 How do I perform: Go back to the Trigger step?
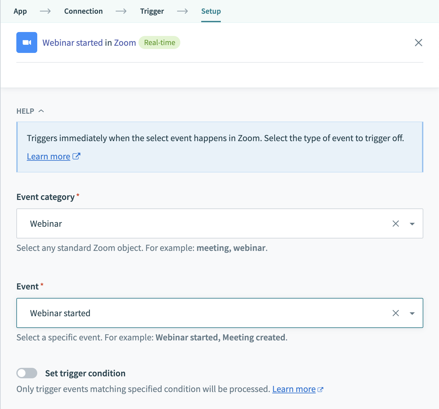152,11
